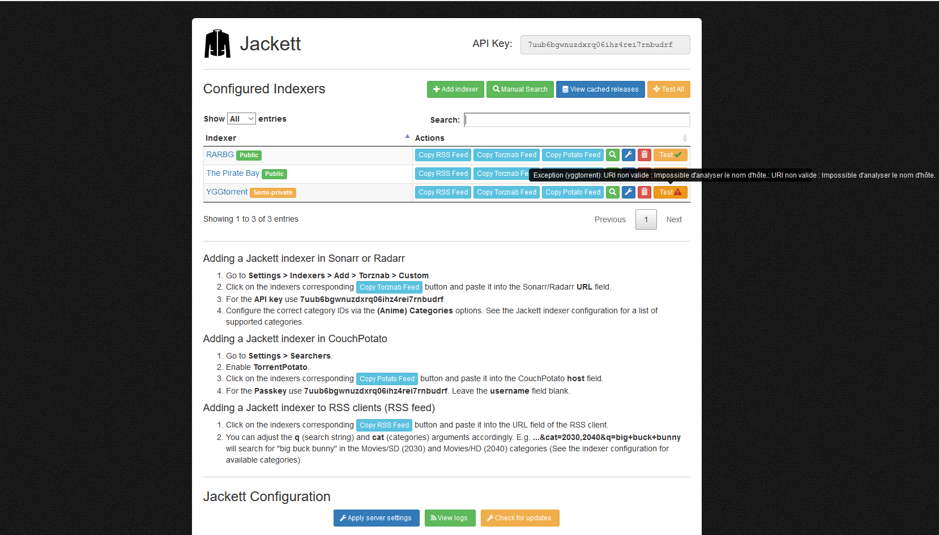Remove YGGtorrent using the trash icon
The height and width of the screenshot is (535, 939).
pos(644,192)
